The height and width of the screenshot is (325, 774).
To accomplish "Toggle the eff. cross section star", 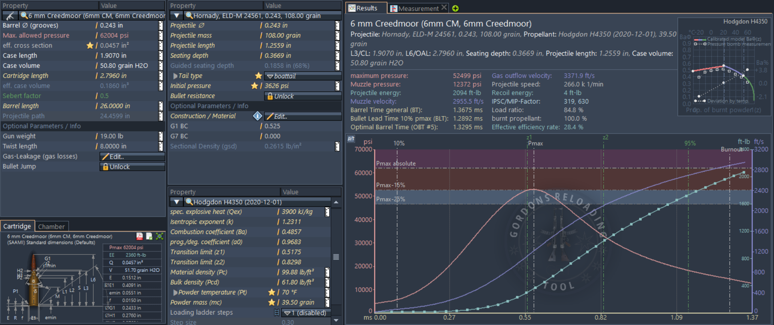I will [x=90, y=46].
